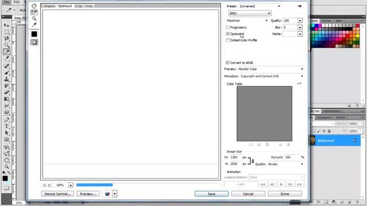Screen dimensions: 367x206
Task: Open the Blur value dropdown arrow
Action: (300, 27)
